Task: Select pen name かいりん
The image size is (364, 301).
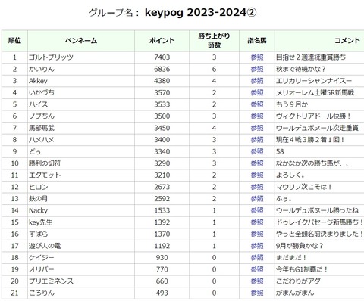Action: tap(42, 69)
